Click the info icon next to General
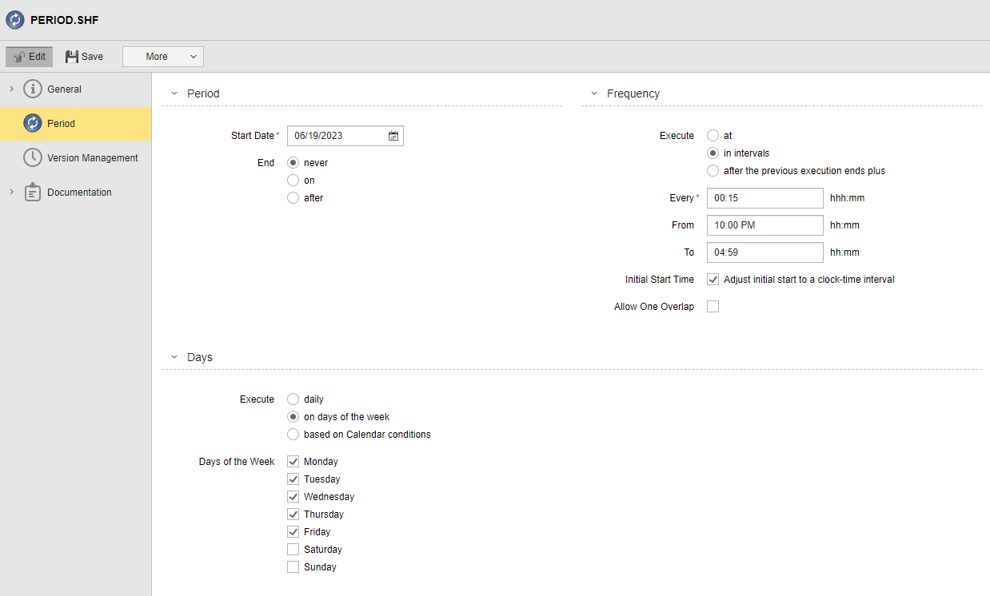This screenshot has height=596, width=990. [x=34, y=89]
